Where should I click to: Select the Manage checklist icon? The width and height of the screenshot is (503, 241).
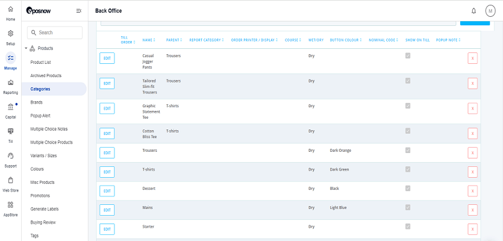(x=11, y=58)
